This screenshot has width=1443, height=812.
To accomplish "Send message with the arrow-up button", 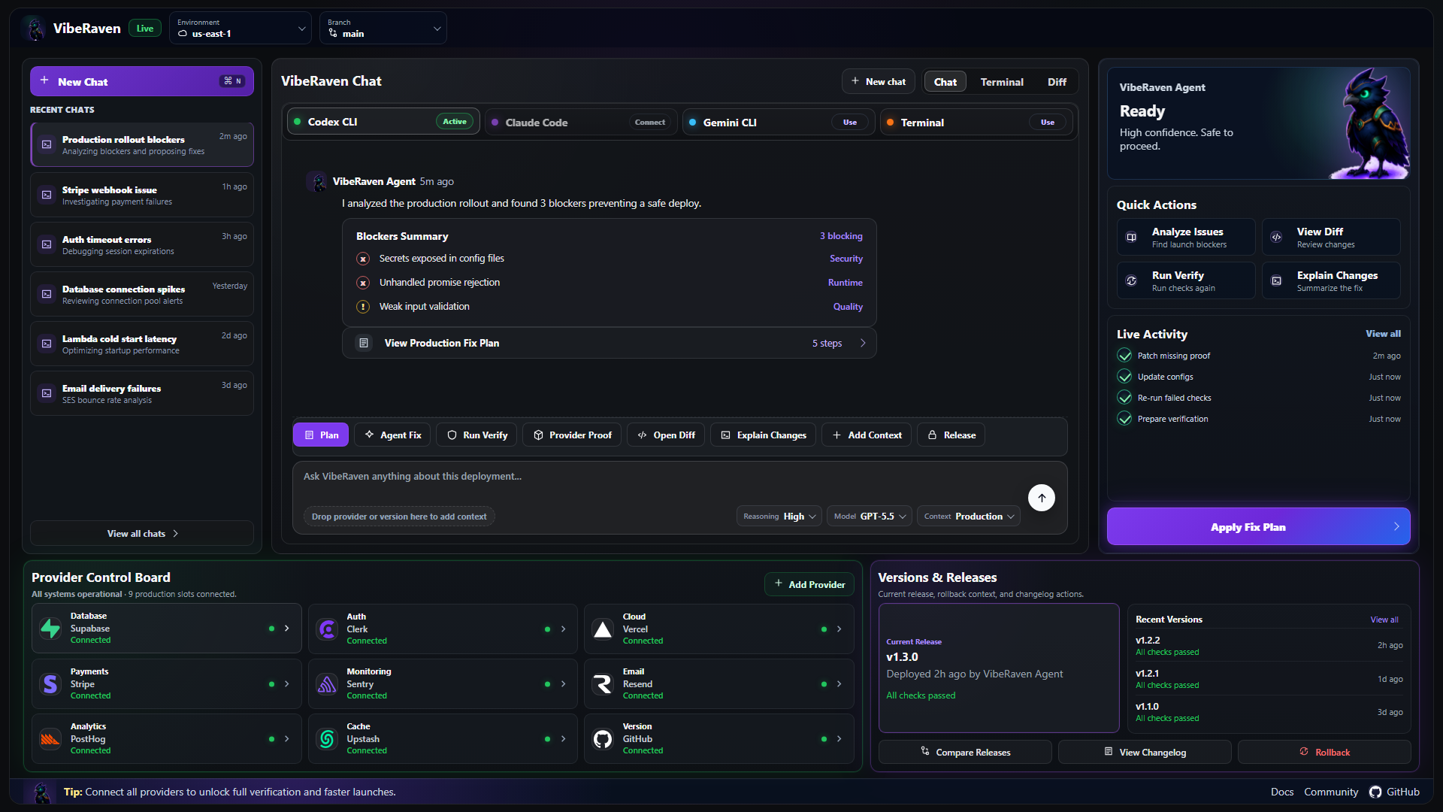I will [1041, 498].
